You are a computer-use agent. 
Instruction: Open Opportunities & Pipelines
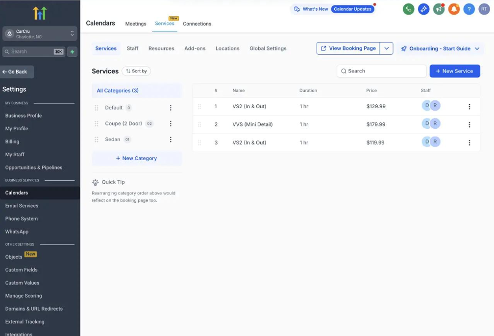(34, 168)
